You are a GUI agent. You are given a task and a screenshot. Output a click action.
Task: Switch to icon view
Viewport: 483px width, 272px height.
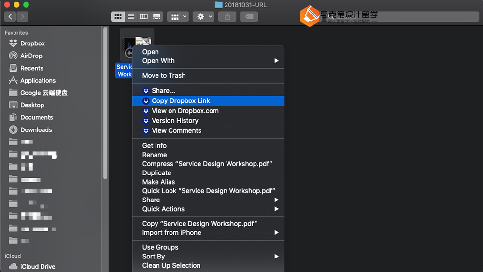click(x=118, y=16)
